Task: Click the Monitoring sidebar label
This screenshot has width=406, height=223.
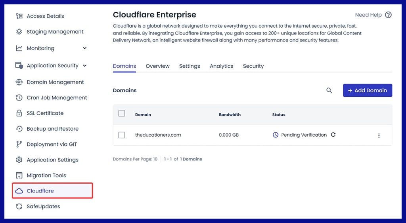Action: [x=40, y=48]
